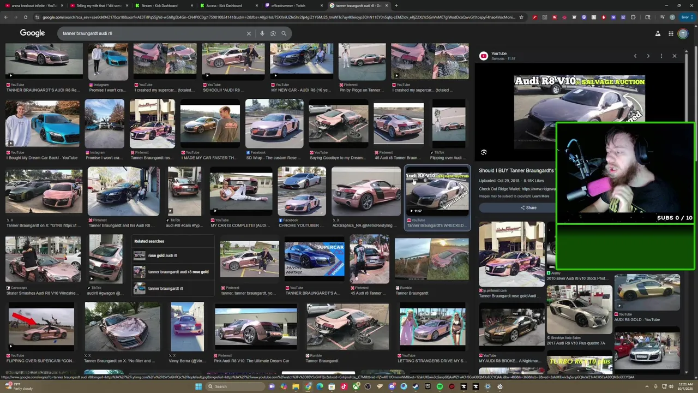Select 'tanner braungardt audi r8 rose gold' related search
698x393 pixels.
[x=173, y=272]
